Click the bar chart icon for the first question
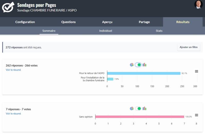The image size is (205, 134). (144, 65)
